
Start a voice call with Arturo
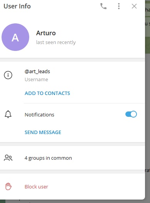103,6
